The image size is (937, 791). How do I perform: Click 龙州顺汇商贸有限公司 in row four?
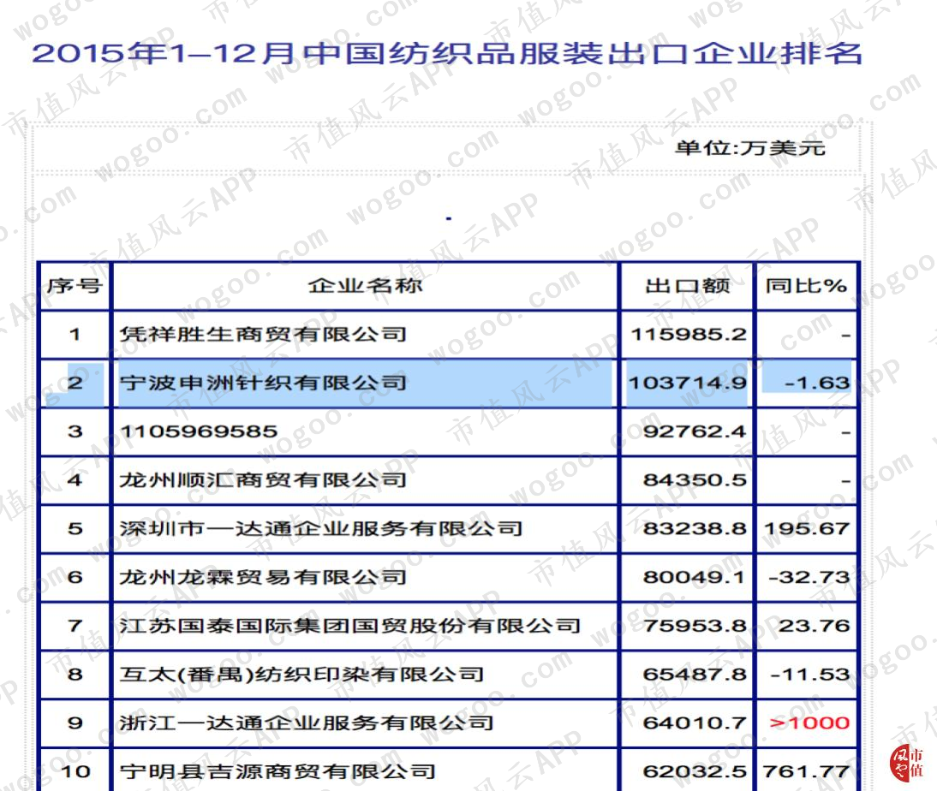click(x=263, y=479)
